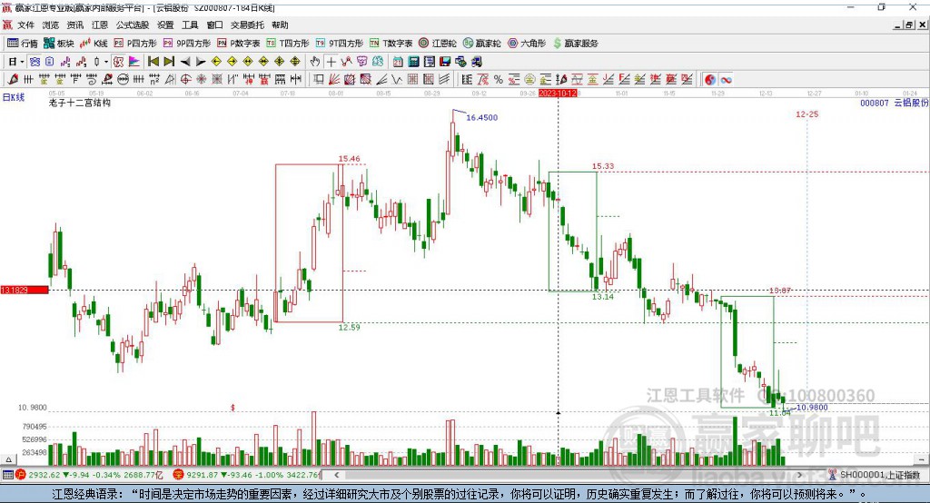Click the 日K线 period label
This screenshot has width=930, height=503.
[14, 97]
